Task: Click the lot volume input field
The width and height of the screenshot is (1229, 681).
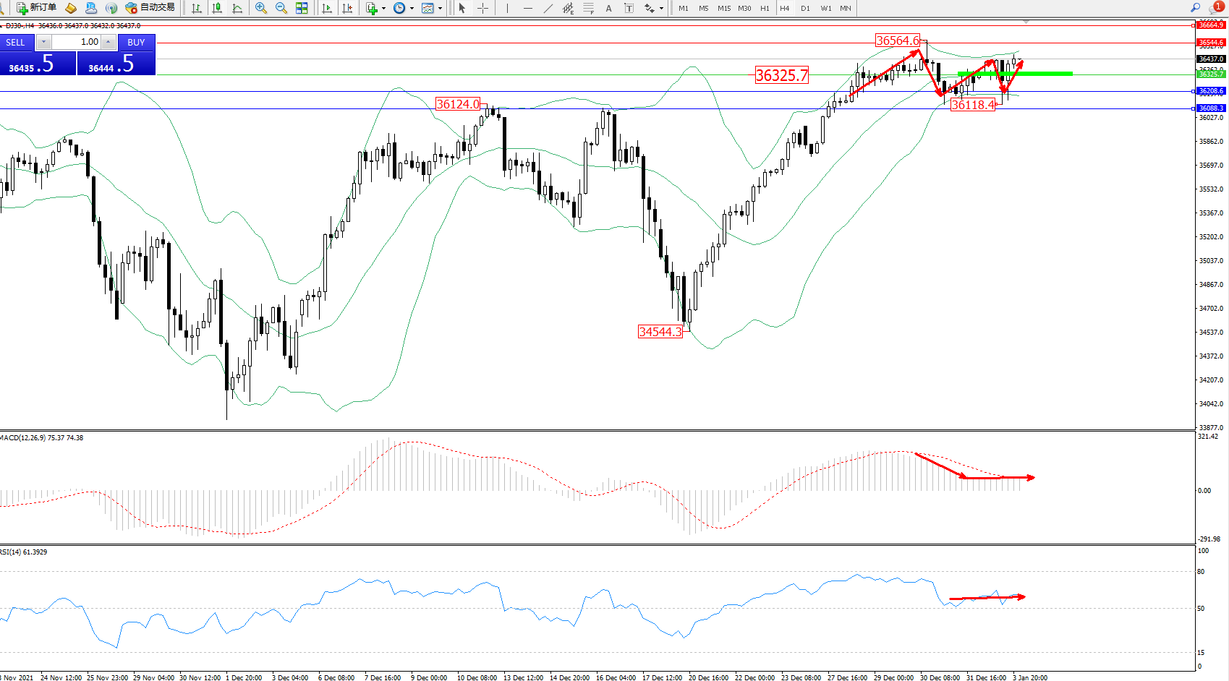Action: click(x=76, y=42)
